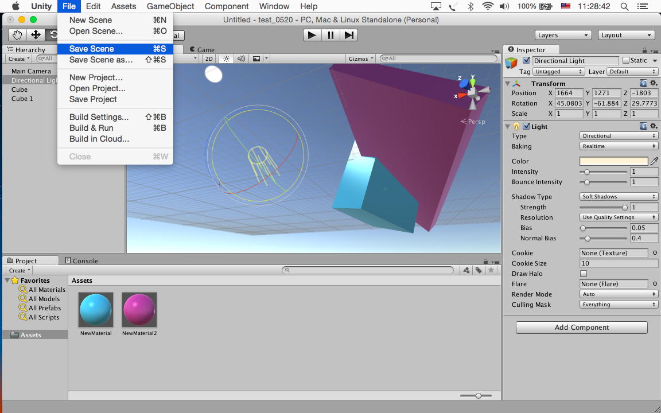Open Light component gear settings menu
661x413 pixels.
(654, 127)
